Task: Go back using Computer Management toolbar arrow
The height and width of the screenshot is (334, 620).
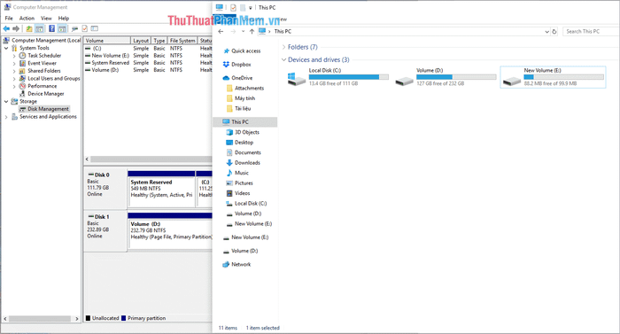Action: click(x=6, y=28)
